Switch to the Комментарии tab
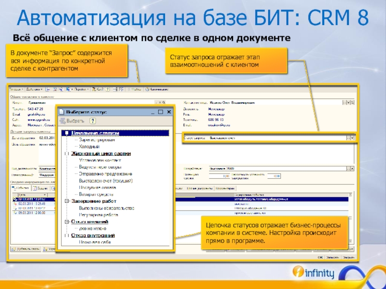 click(225, 188)
